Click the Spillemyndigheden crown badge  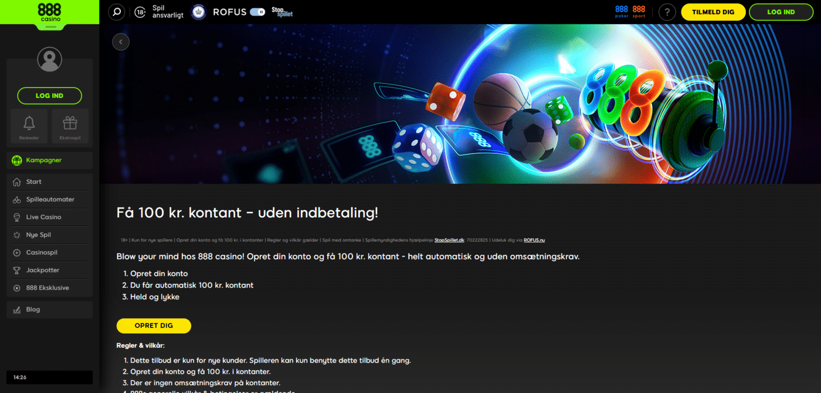point(198,12)
